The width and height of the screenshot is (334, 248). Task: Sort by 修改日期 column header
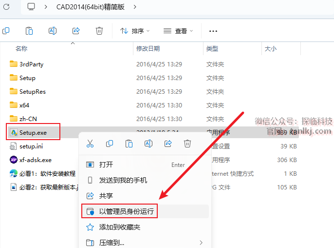148,49
